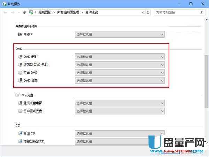Click the 空白蓝光光盘 disc icon
Screen dimensions: 209x157
(x=20, y=111)
